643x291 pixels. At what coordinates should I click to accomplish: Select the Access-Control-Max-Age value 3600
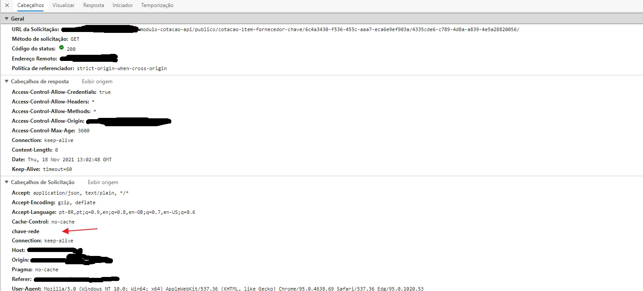[x=83, y=131]
